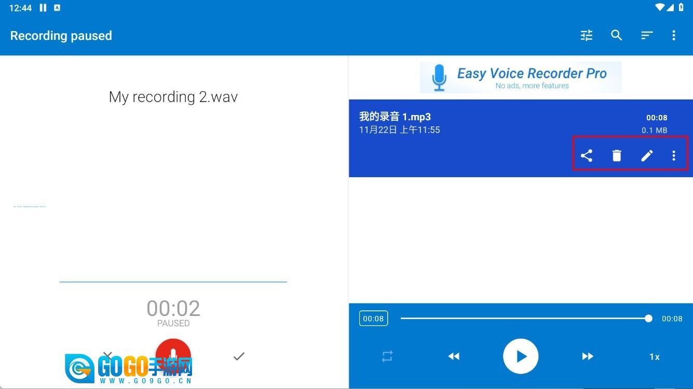This screenshot has height=389, width=693.
Task: Share the 我的录音 1.mp3 recording
Action: [x=587, y=155]
